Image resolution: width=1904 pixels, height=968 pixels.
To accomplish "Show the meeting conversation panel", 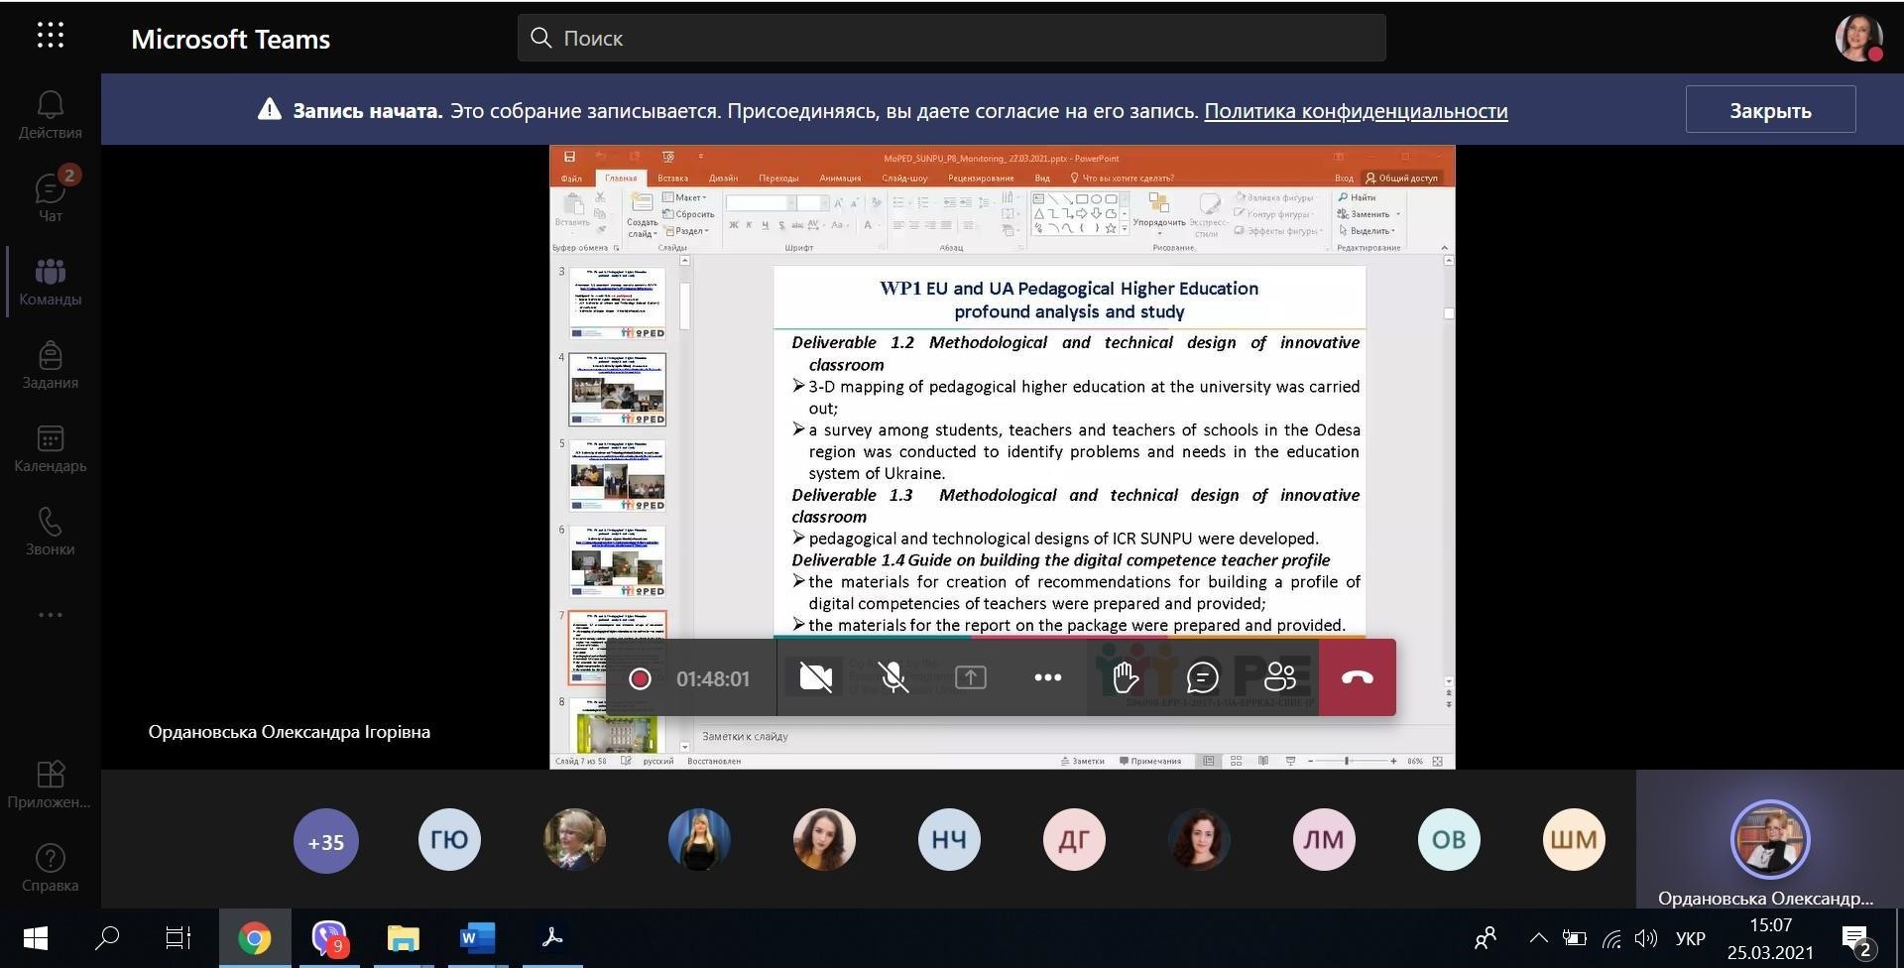I will pos(1202,677).
